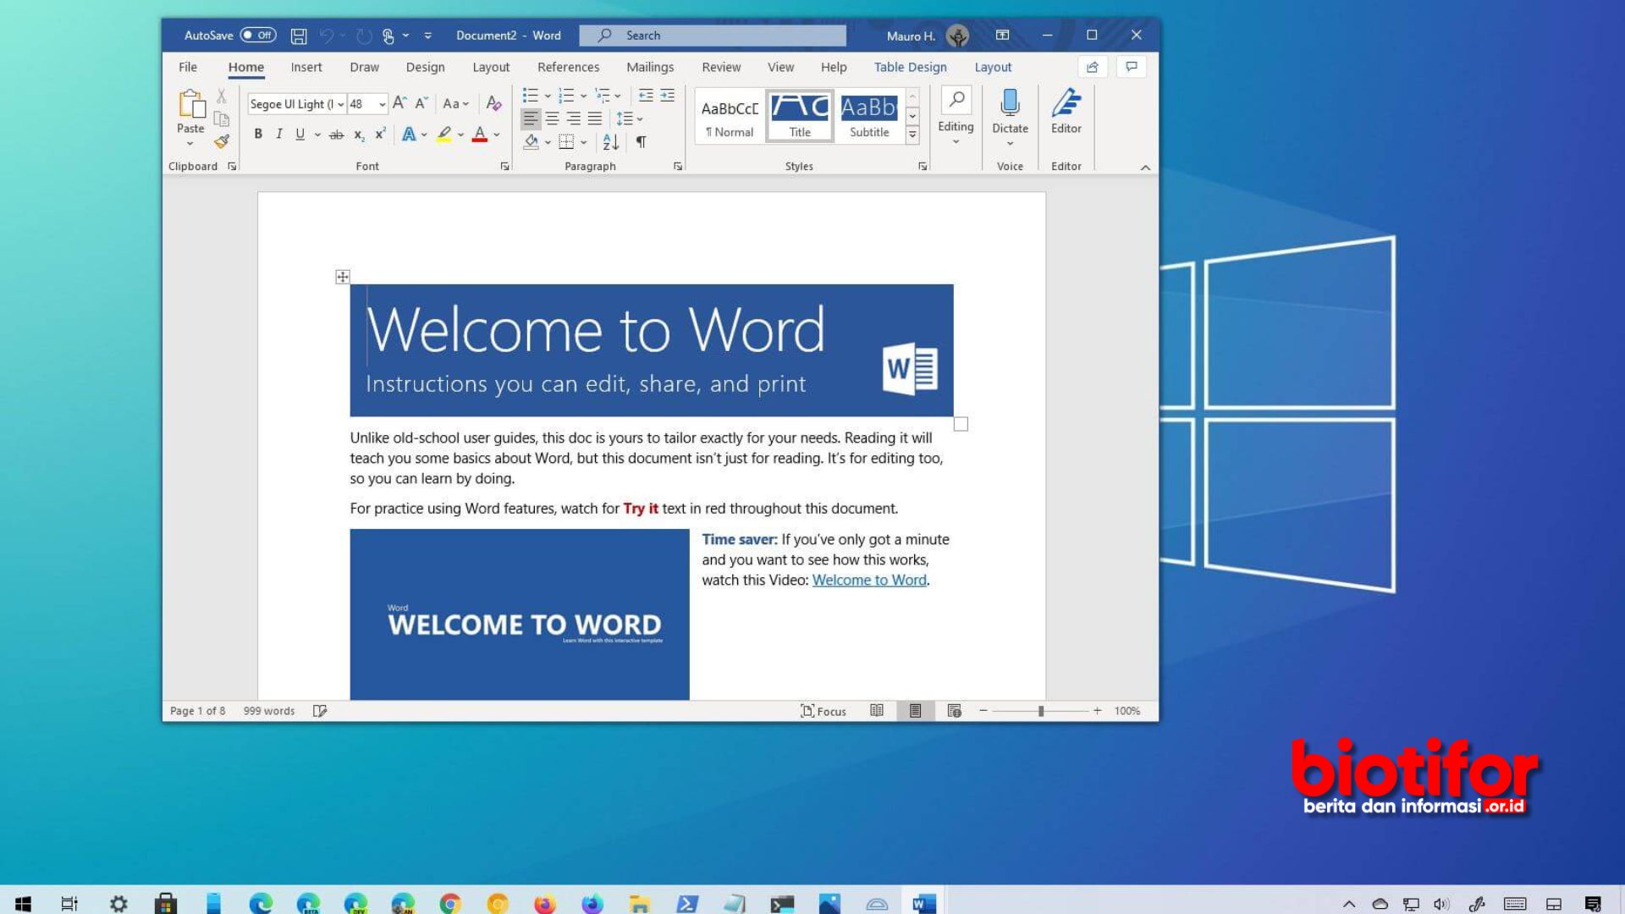Screen dimensions: 1625x914
Task: Select the Format Painter tool
Action: 222,142
